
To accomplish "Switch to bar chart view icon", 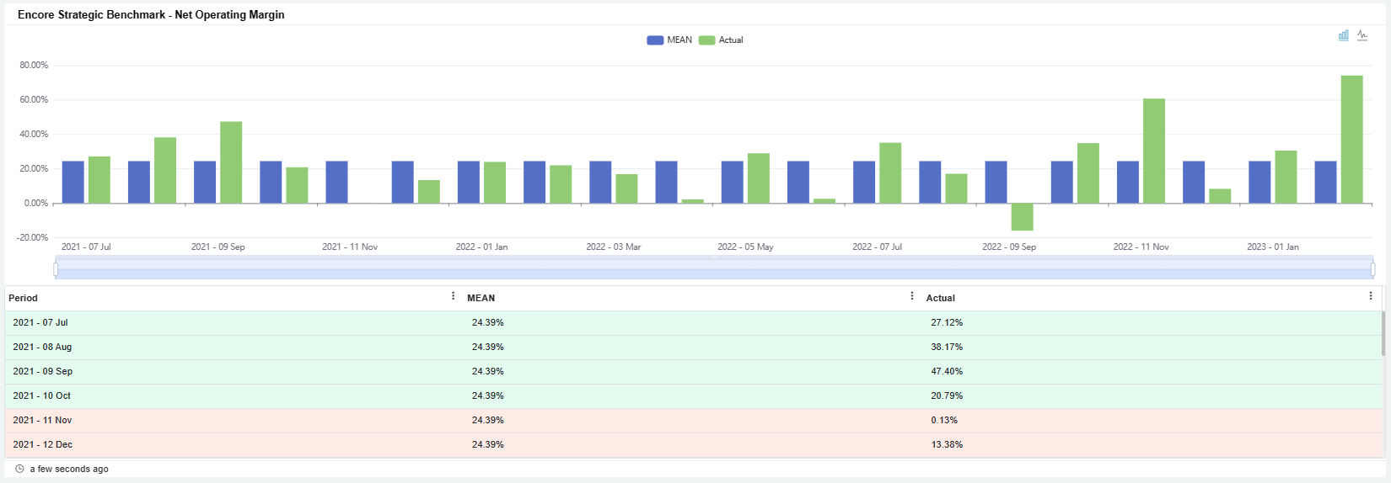I will 1344,35.
